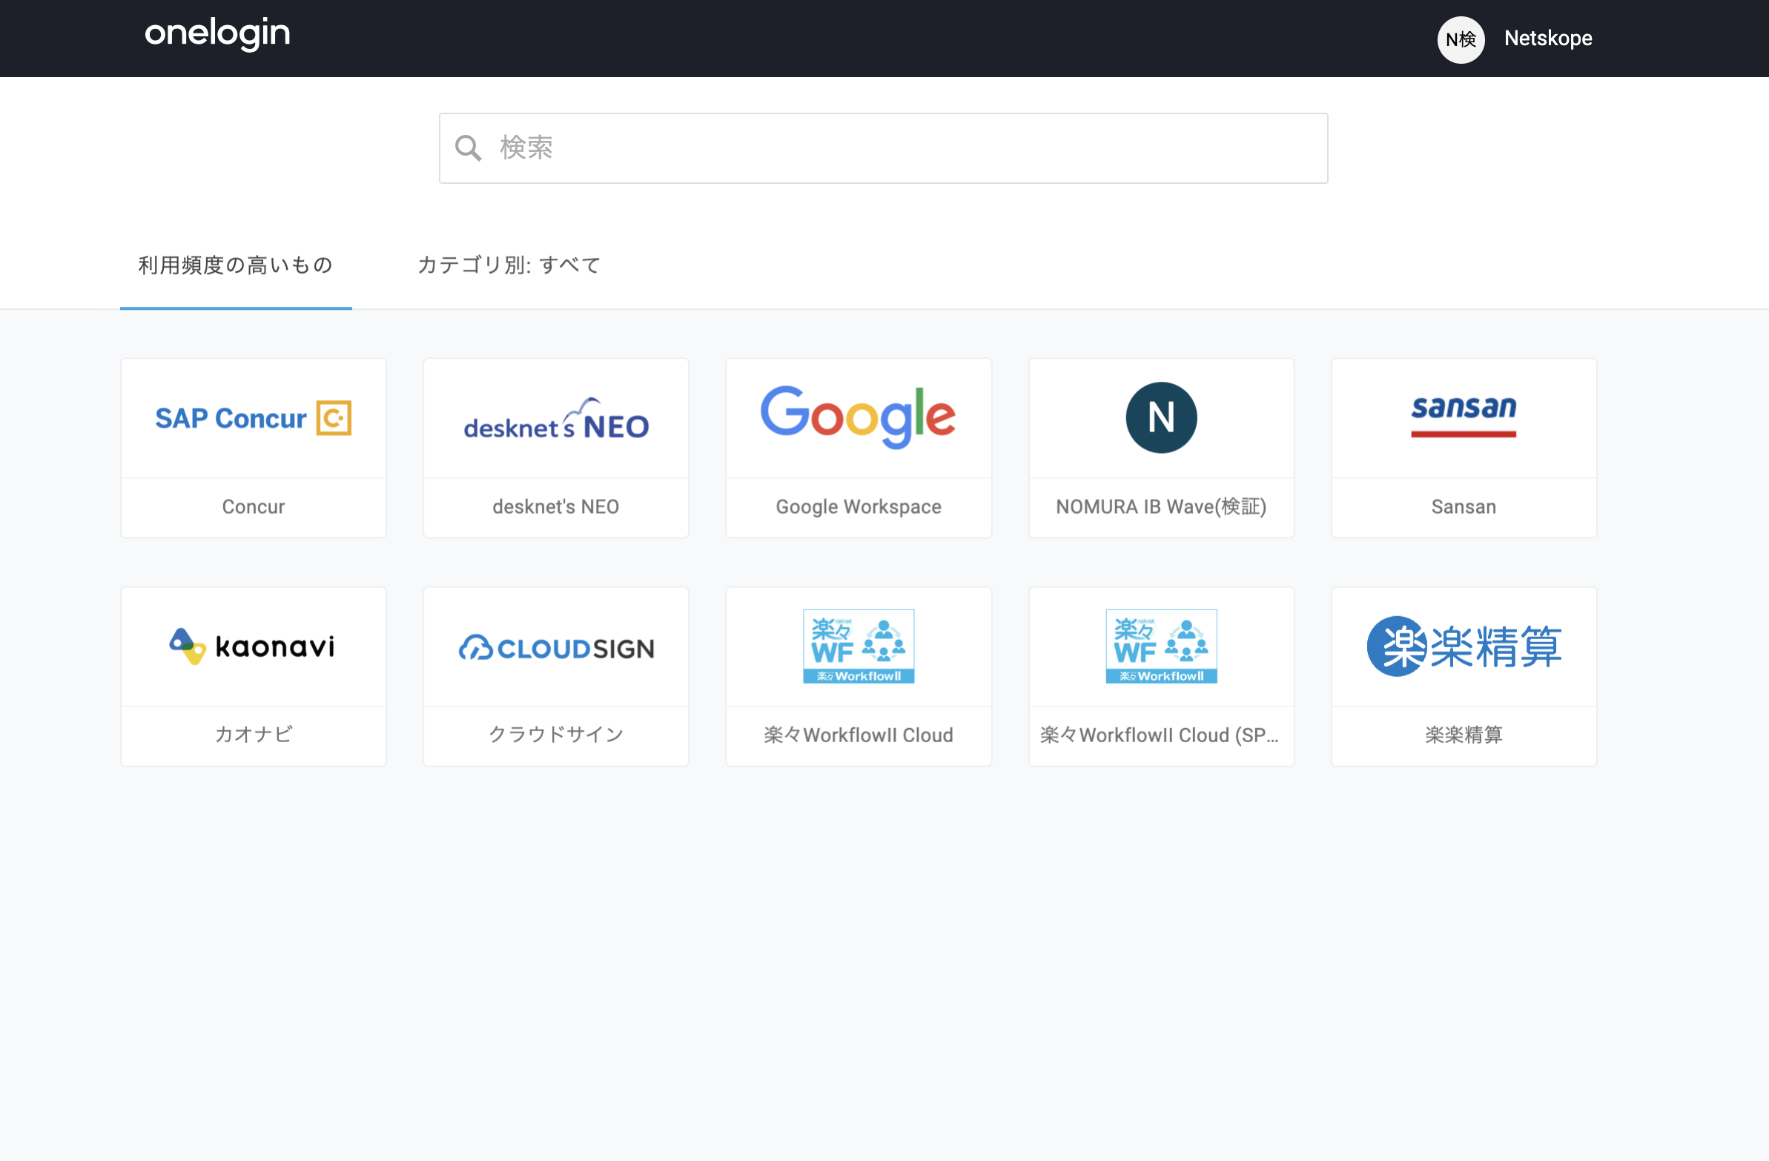This screenshot has width=1769, height=1161.
Task: Click the 検索 search input field
Action: coord(883,148)
